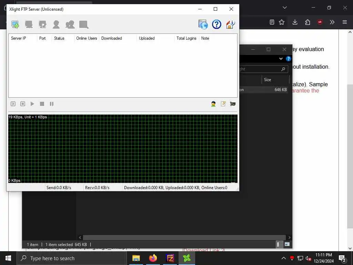Viewport: 353px width, 265px height.
Task: Open Firefox extensions puzzle icon
Action: click(307, 22)
